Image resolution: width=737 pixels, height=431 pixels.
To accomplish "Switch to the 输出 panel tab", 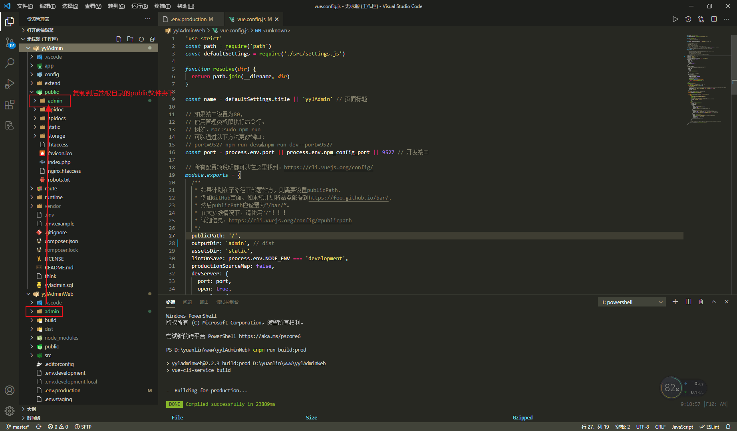I will coord(204,302).
